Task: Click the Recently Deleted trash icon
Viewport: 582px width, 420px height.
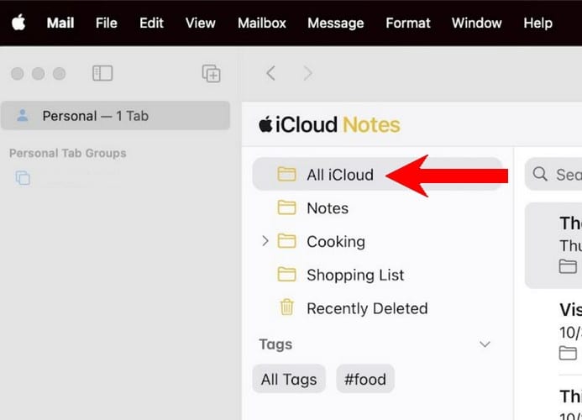Action: 287,308
